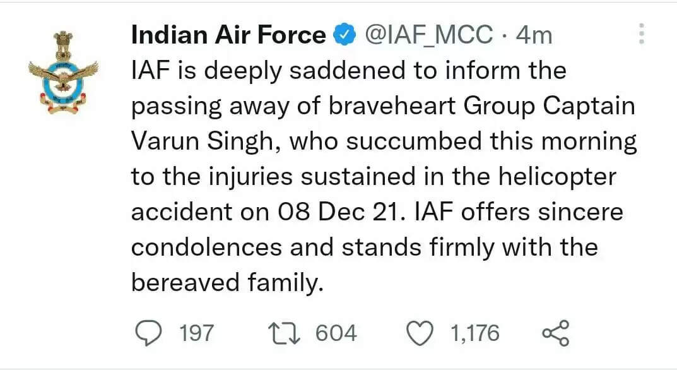View the 1,176 likes count
677x370 pixels.
coord(475,333)
